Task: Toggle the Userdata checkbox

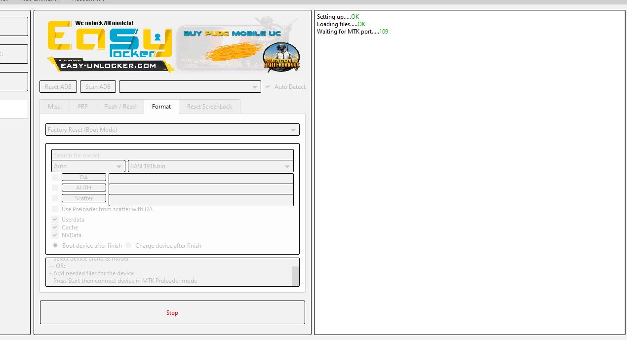Action: (x=55, y=220)
